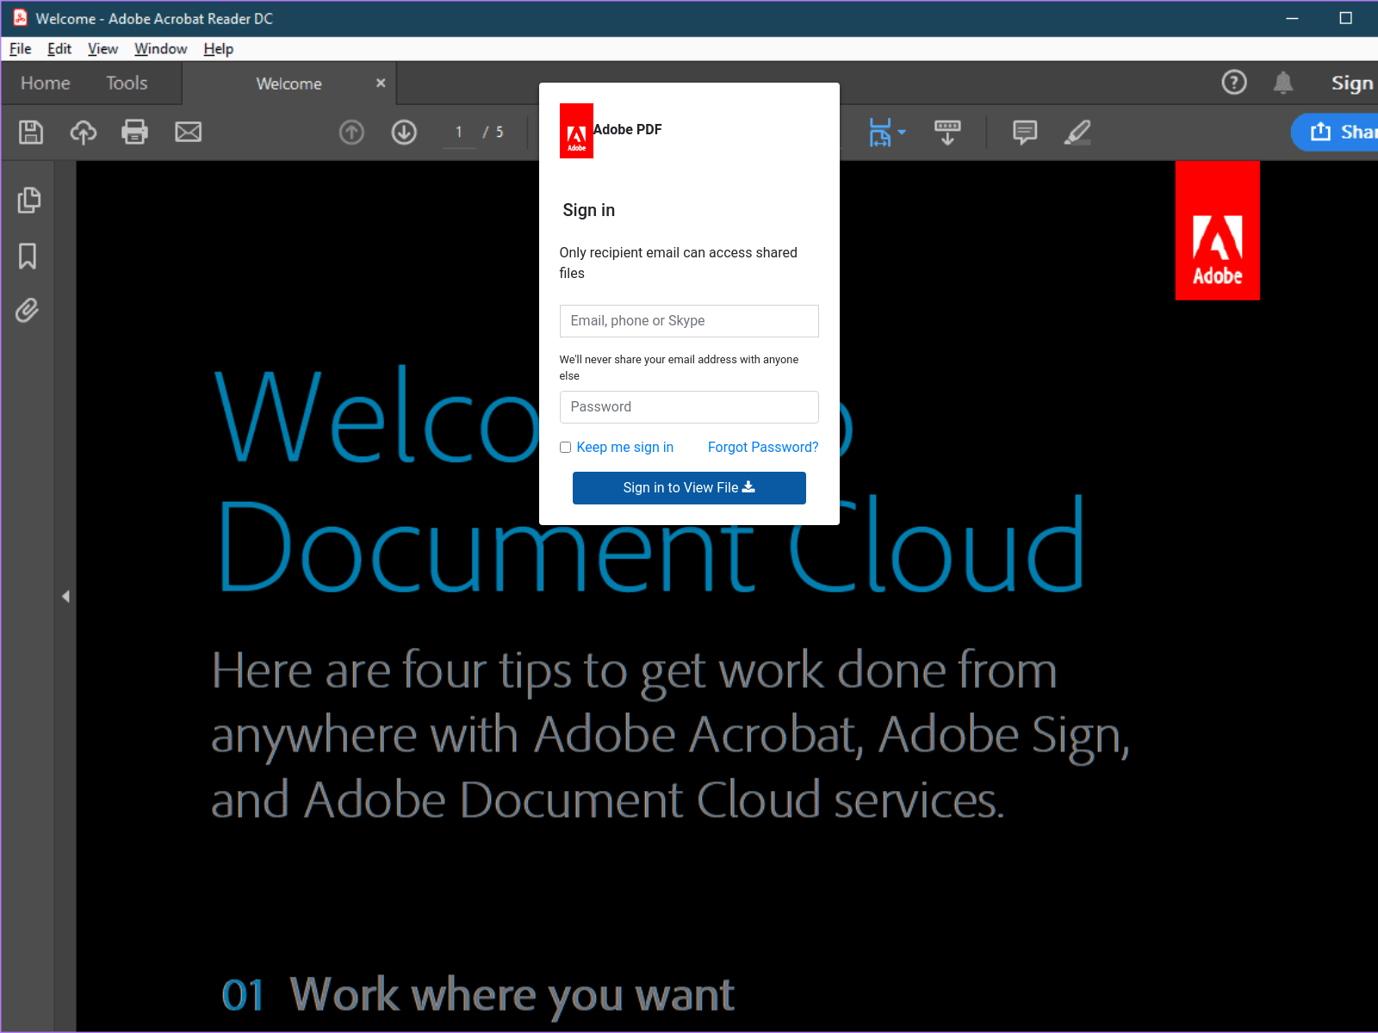This screenshot has height=1033, width=1378.
Task: Click the scrolling mode keyboard icon
Action: click(x=947, y=132)
